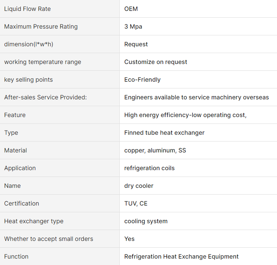Image resolution: width=277 pixels, height=265 pixels.
Task: Select the 'OEM' value cell
Action: click(198, 9)
